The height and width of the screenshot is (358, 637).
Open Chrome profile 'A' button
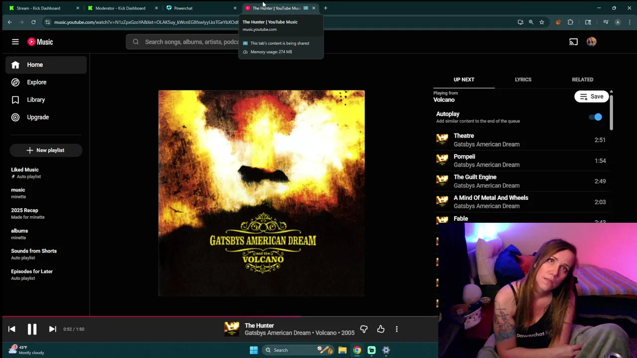[618, 22]
